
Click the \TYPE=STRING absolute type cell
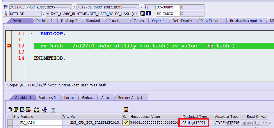click(230, 122)
